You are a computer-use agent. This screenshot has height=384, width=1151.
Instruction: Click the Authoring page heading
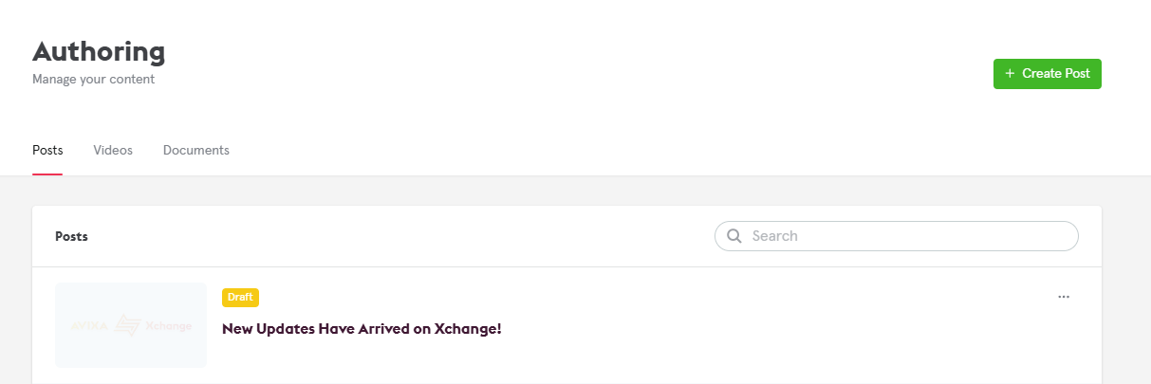click(99, 51)
